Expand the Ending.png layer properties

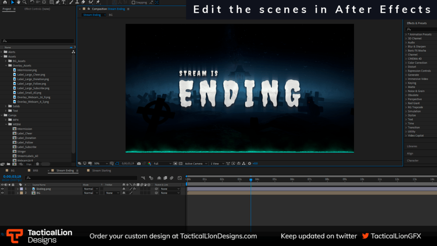18,189
